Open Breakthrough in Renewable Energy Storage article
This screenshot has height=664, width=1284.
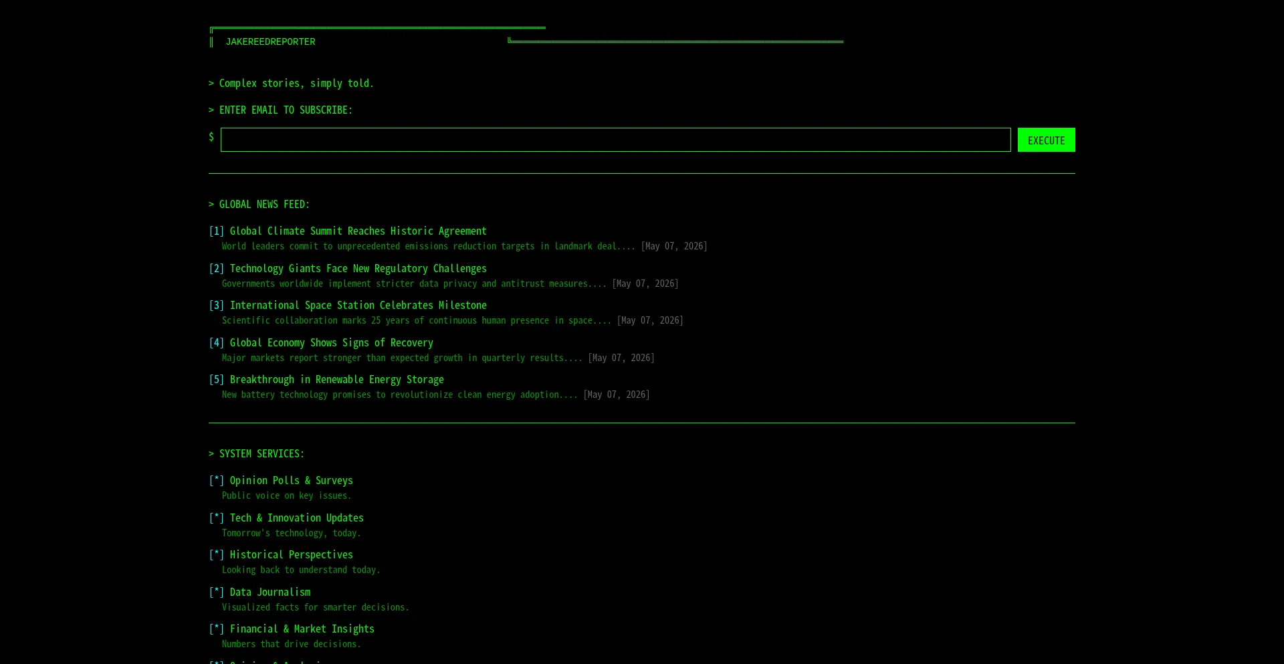336,379
